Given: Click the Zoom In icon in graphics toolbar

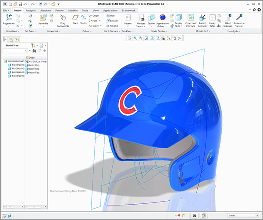Looking at the screenshot, I should (135, 38).
